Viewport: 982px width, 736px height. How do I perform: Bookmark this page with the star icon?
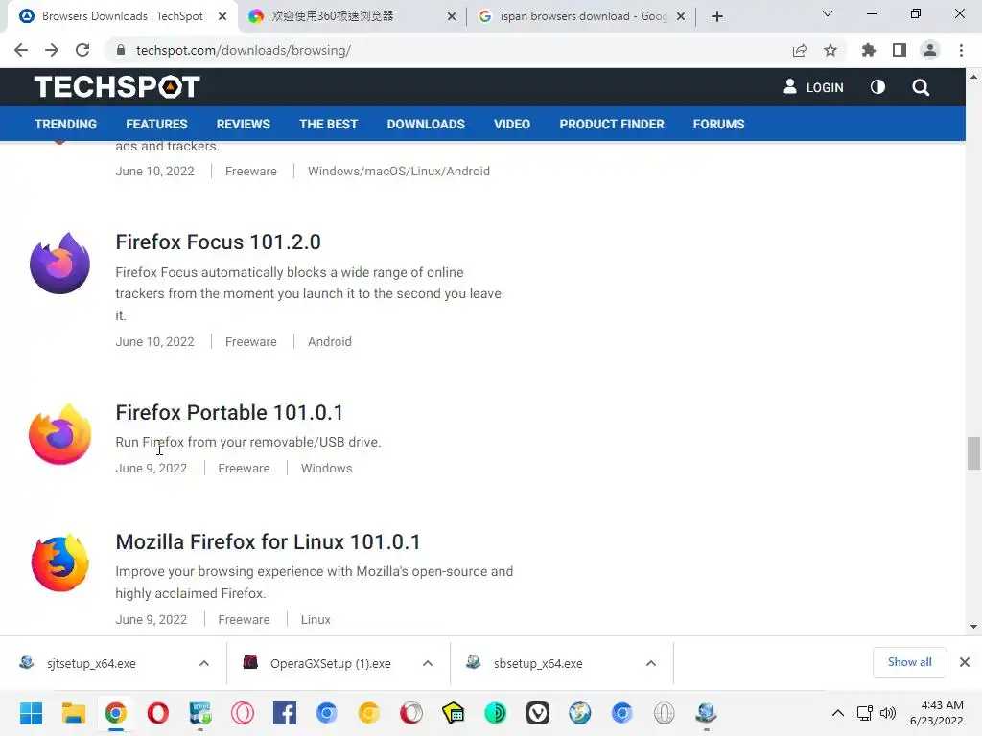pyautogui.click(x=830, y=50)
